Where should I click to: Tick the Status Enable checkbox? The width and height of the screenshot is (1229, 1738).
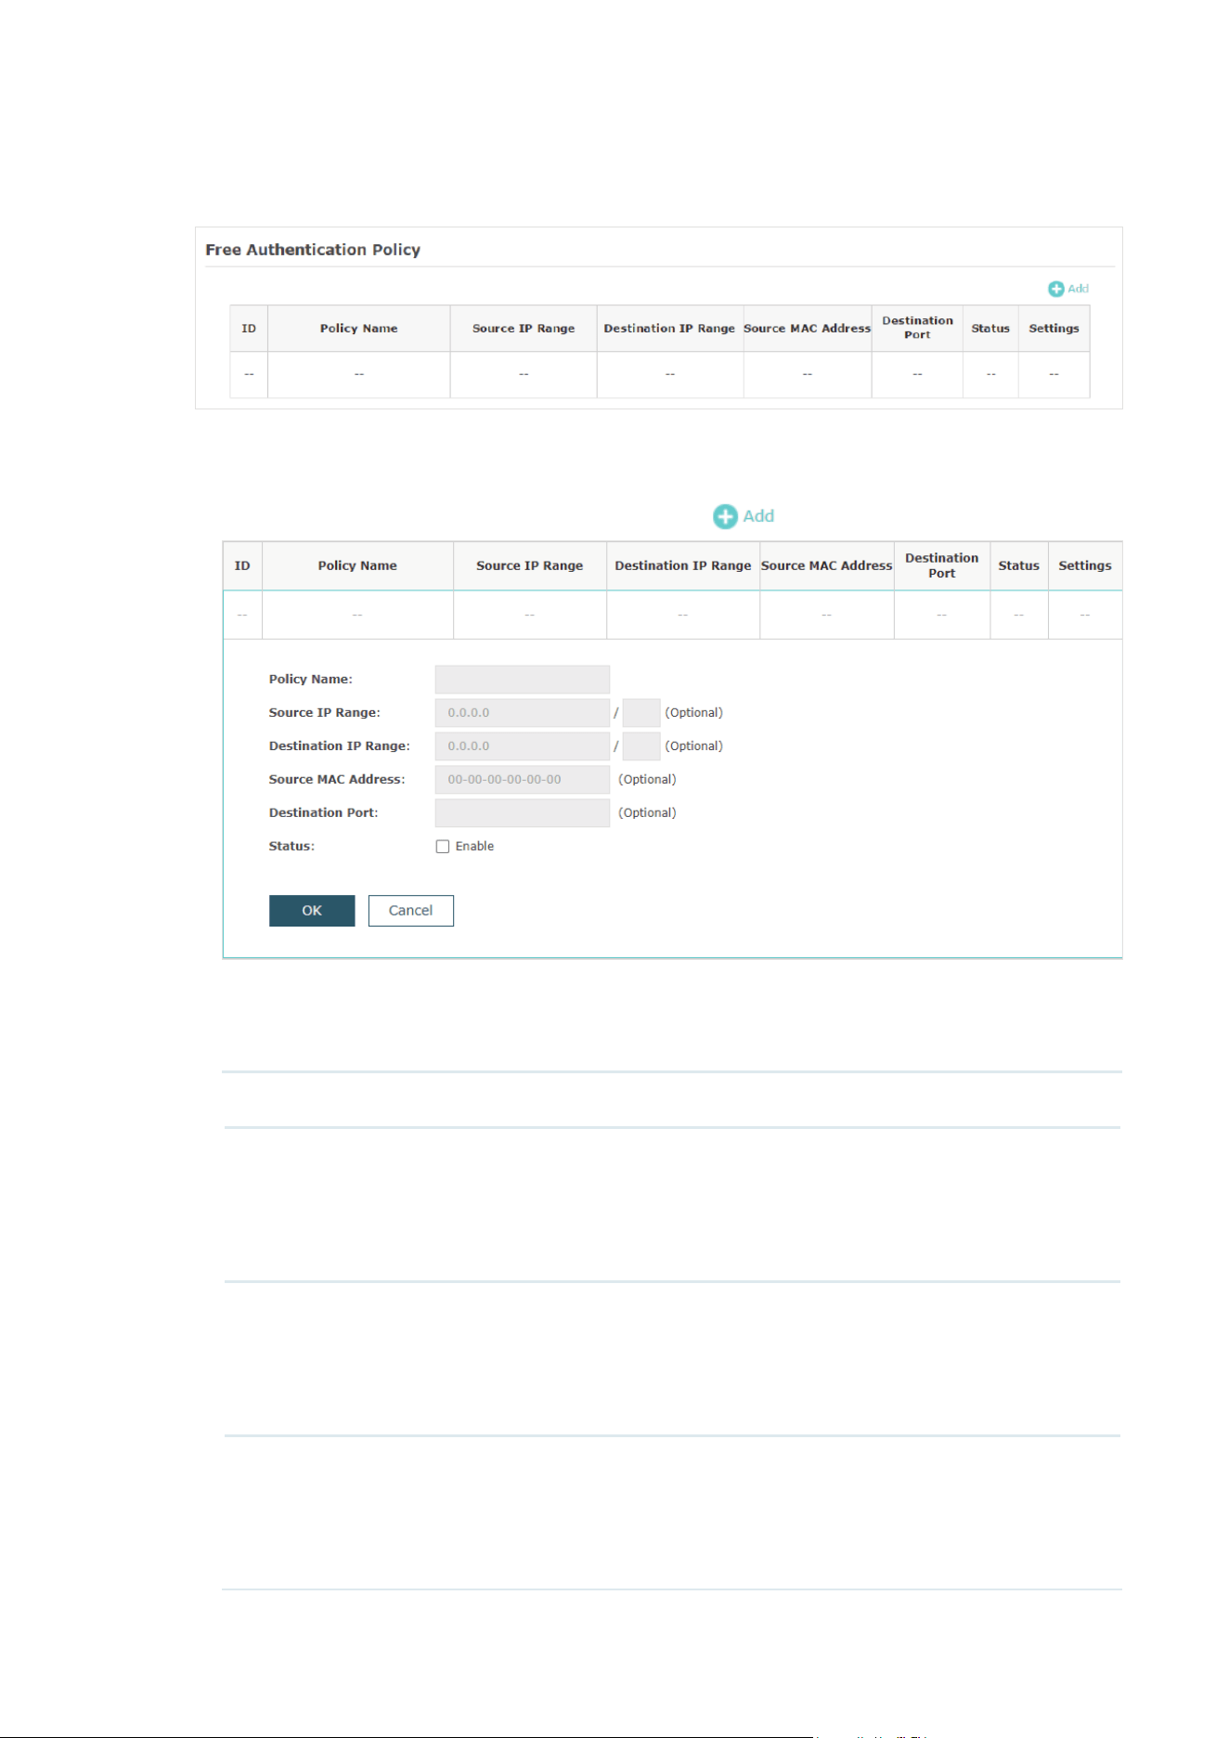(x=443, y=846)
